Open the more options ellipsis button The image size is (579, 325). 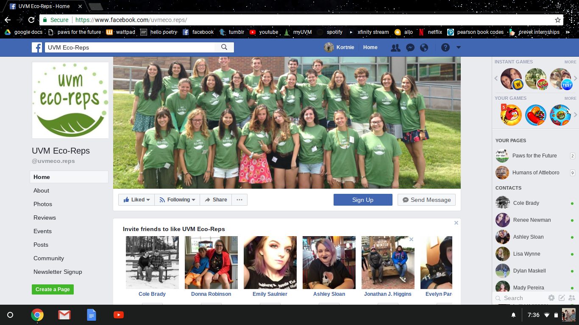click(x=239, y=200)
